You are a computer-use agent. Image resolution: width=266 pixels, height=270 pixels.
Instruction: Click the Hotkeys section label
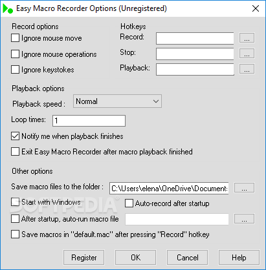point(133,26)
